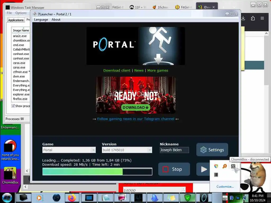This screenshot has width=271, height=203.
Task: Open Firefox from the taskbar
Action: coord(72,198)
